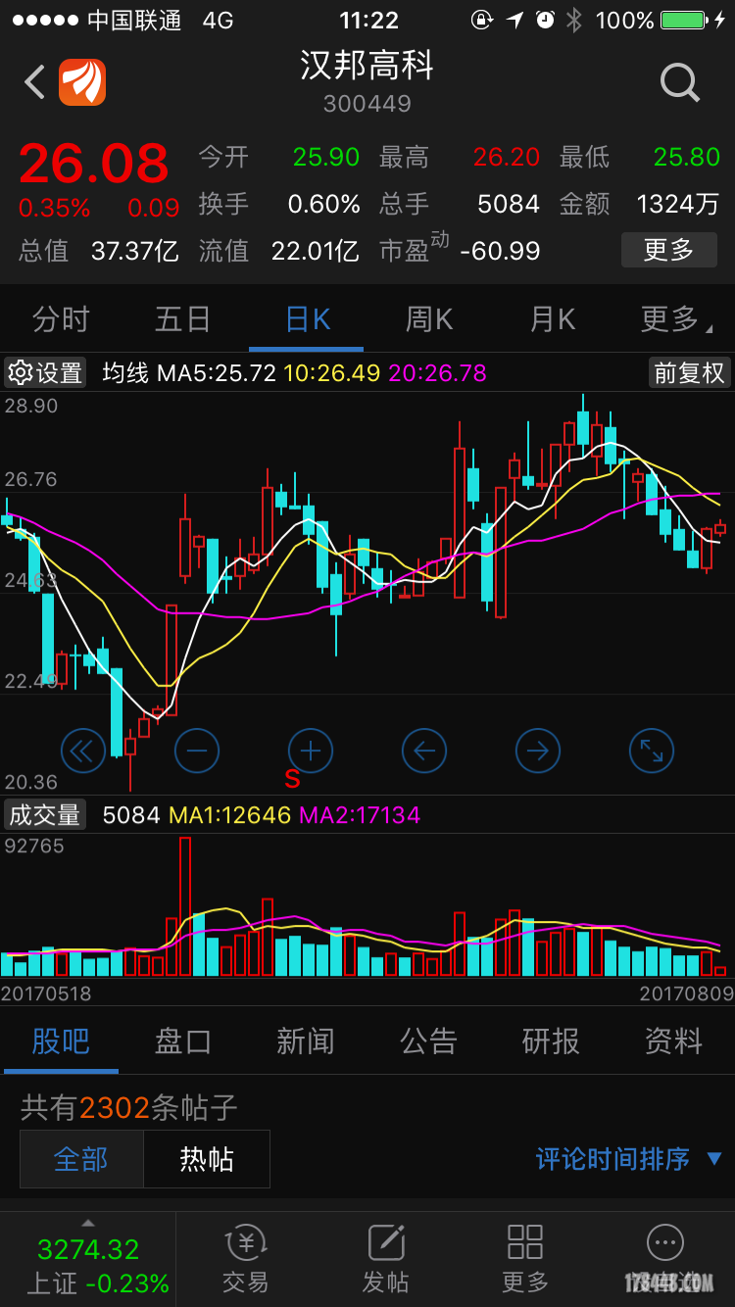Tap the 流值 value 22.01亿
735x1307 pixels.
tap(316, 251)
